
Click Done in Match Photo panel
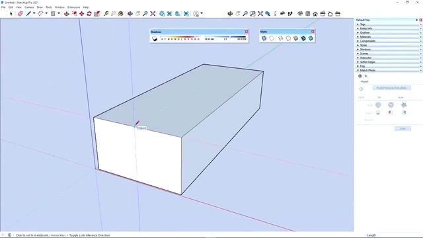[403, 129]
